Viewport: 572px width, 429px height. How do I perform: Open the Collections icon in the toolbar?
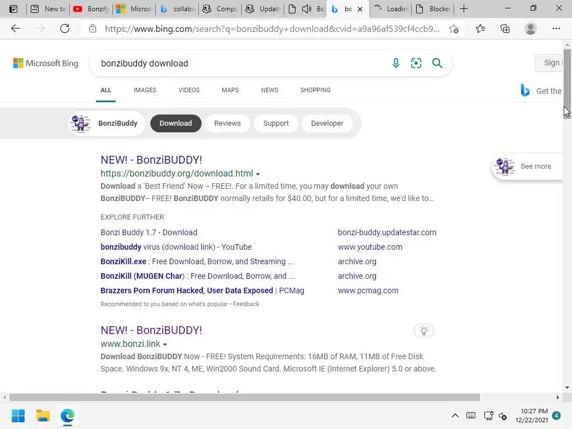[x=505, y=28]
